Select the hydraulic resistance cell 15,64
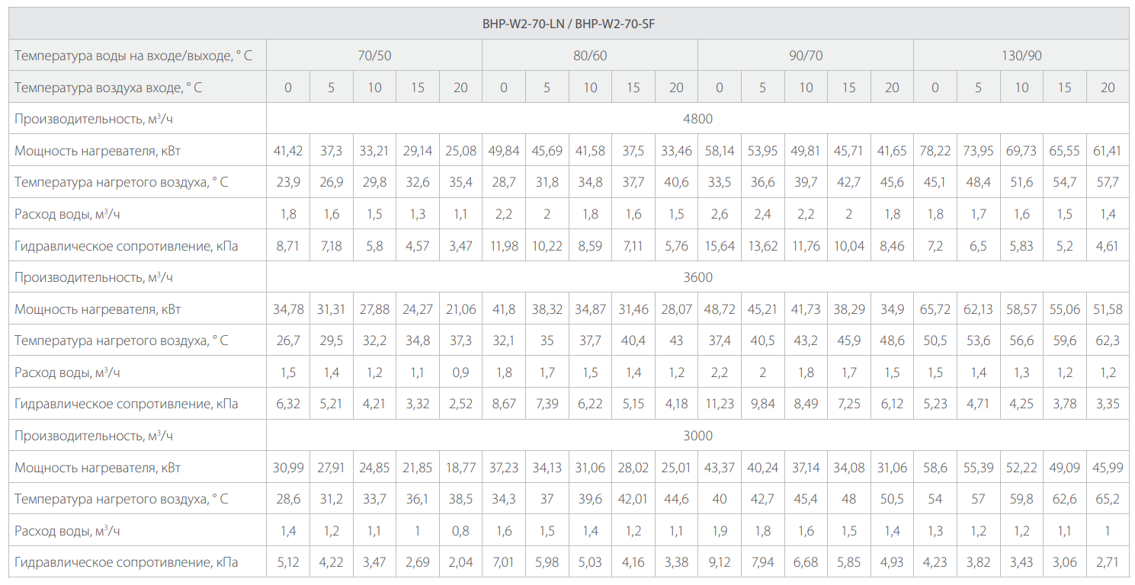1135x585 pixels. tap(720, 245)
